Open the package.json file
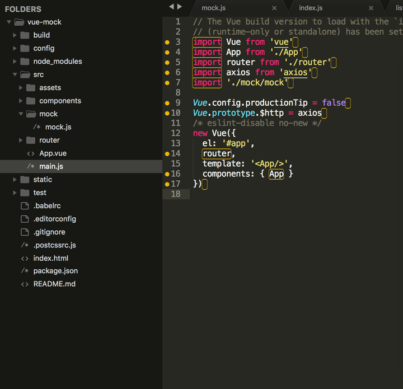This screenshot has height=389, width=403. (x=55, y=271)
